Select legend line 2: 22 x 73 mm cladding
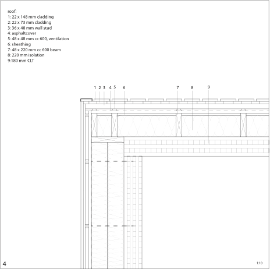Screen dimensions: 270x269 click(30, 22)
